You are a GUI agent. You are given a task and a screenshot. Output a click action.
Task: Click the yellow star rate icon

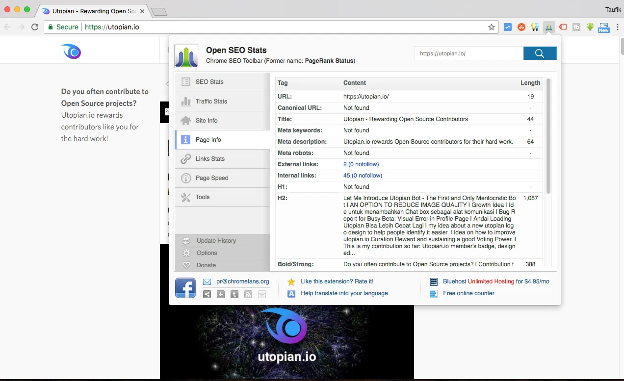291,282
